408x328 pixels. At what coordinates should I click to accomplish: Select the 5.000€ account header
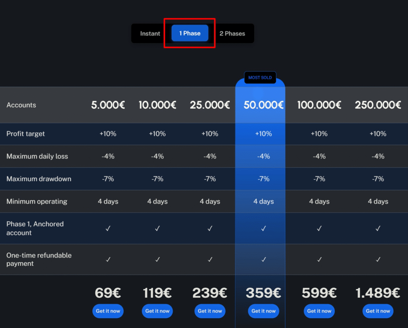pyautogui.click(x=108, y=105)
